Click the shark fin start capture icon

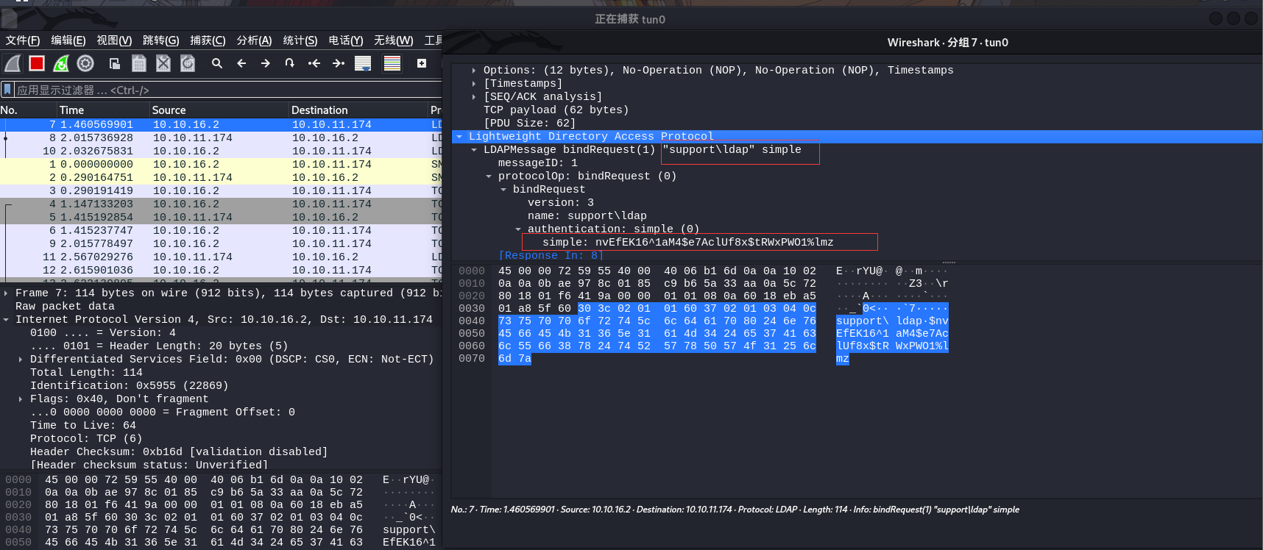coord(13,64)
